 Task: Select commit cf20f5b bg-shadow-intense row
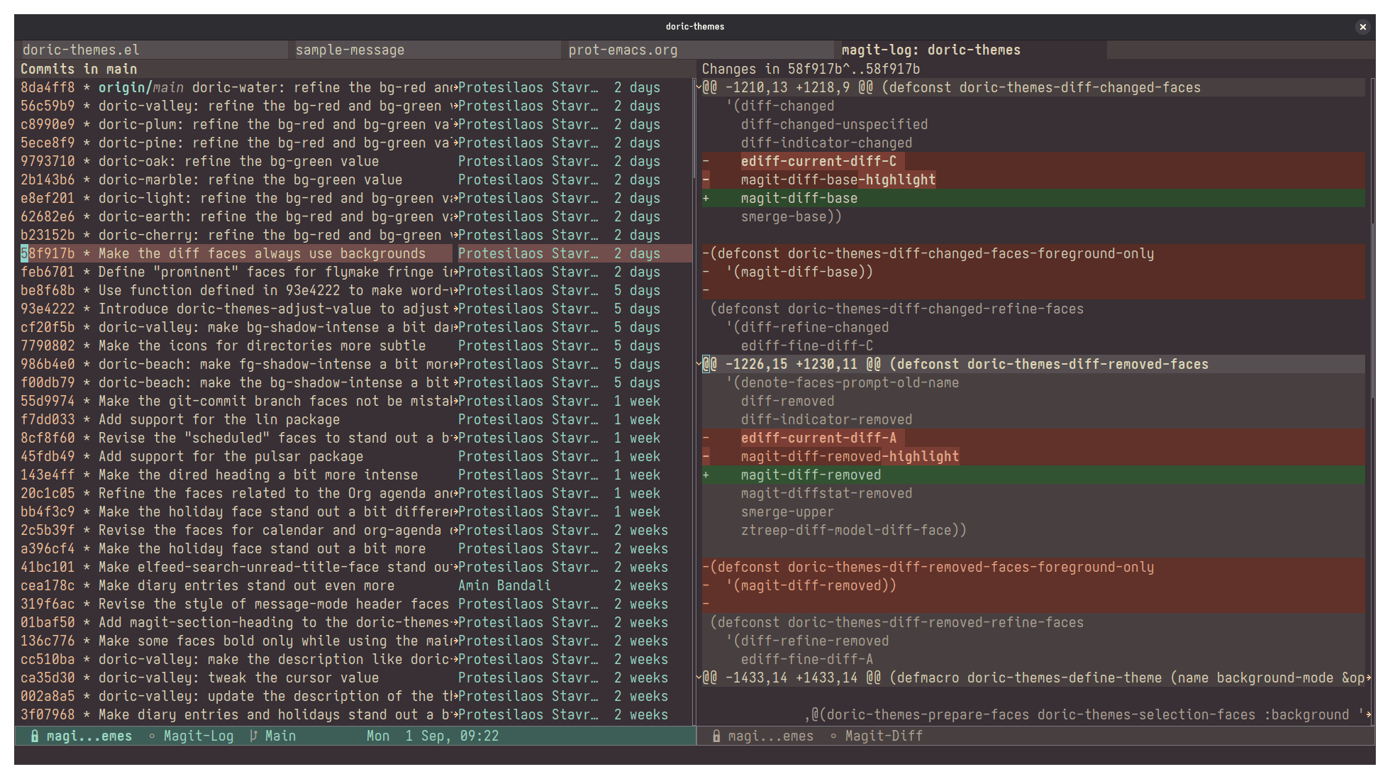click(x=355, y=327)
